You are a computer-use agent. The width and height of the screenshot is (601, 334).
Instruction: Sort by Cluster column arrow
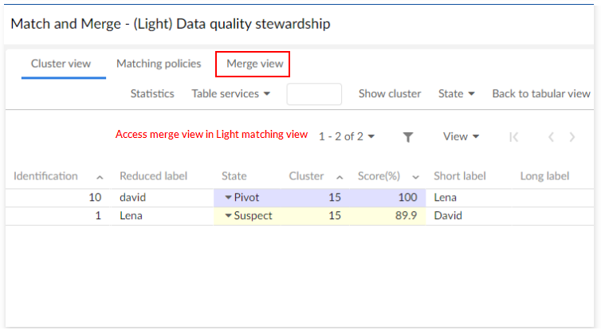click(x=340, y=177)
